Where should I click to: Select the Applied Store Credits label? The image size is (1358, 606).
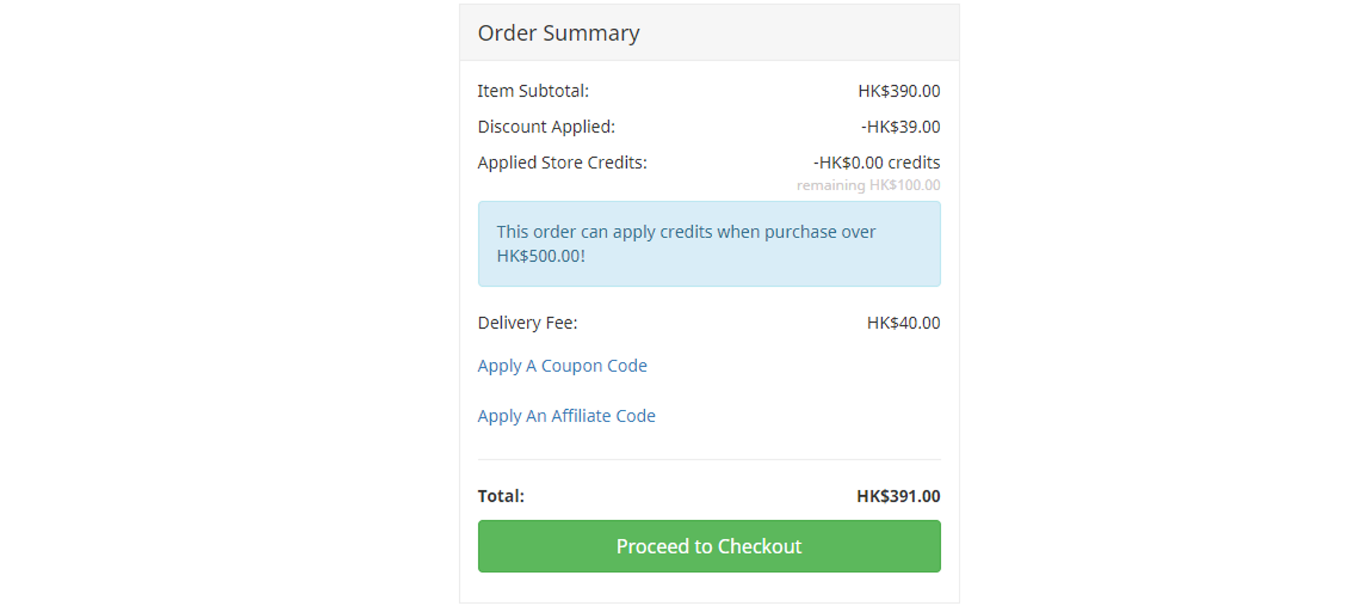click(x=562, y=163)
